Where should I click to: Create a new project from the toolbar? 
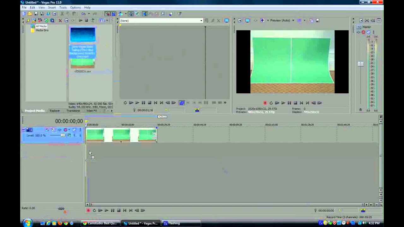tap(24, 14)
